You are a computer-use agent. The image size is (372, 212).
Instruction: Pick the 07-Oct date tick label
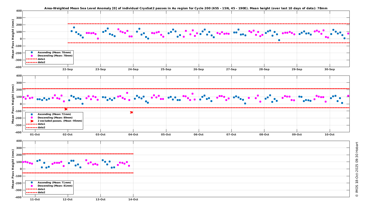pyautogui.click(x=231, y=134)
